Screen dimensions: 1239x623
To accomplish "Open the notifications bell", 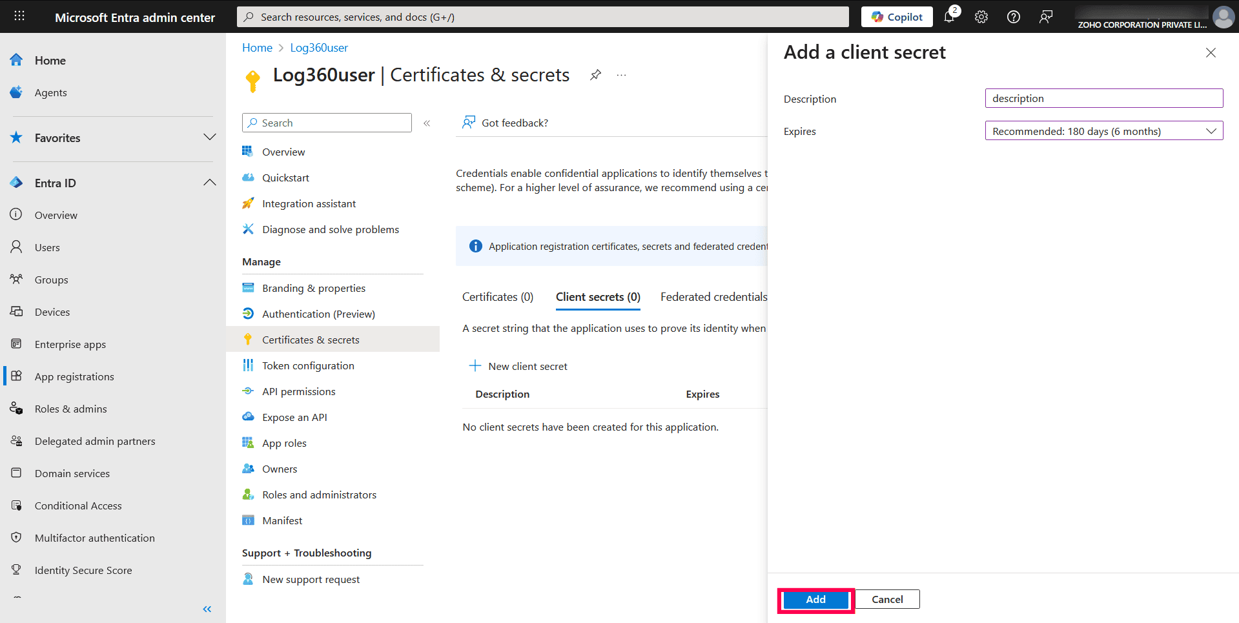I will (948, 17).
